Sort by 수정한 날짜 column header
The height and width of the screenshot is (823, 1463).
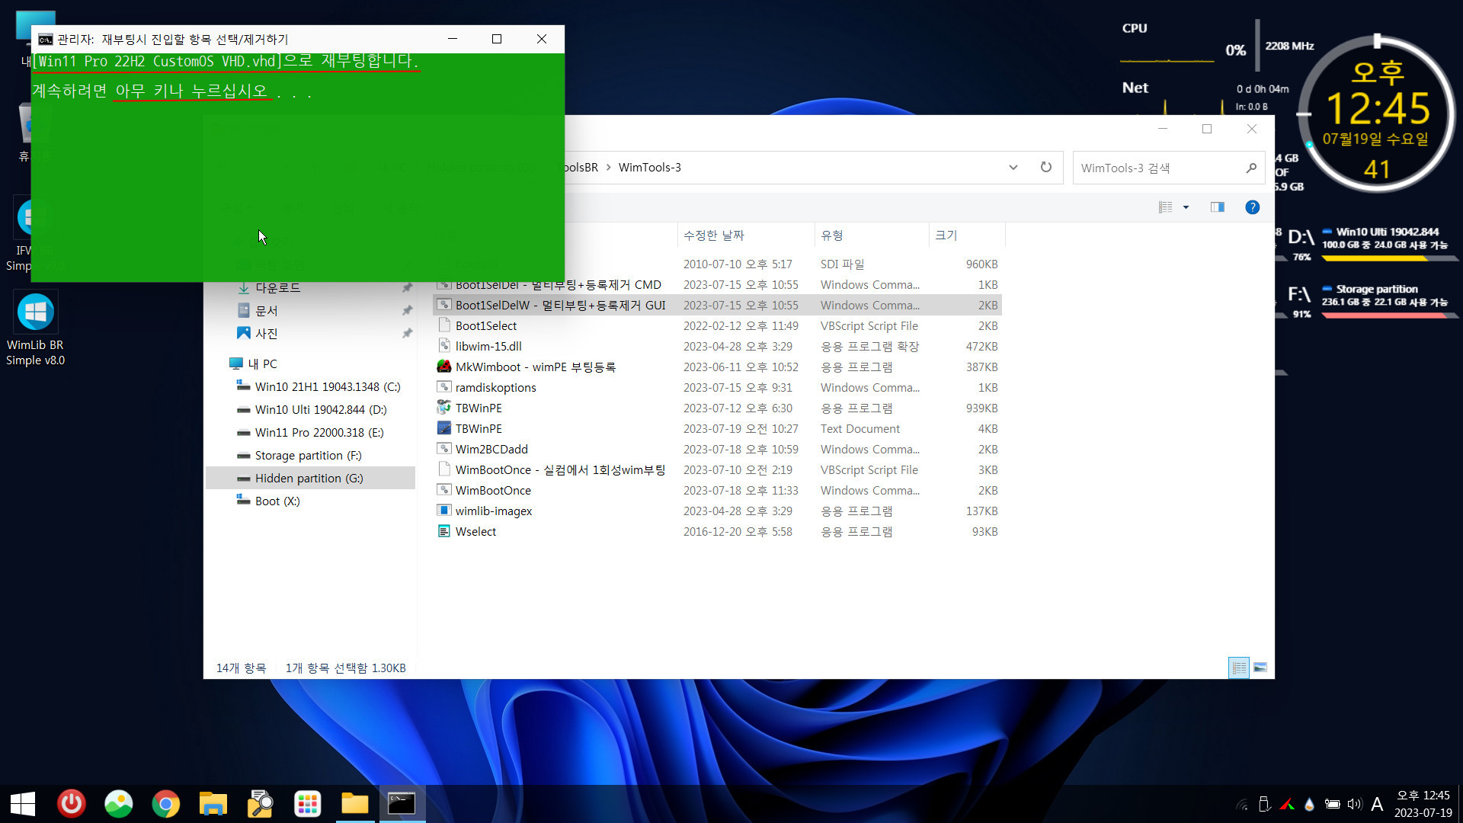(745, 235)
